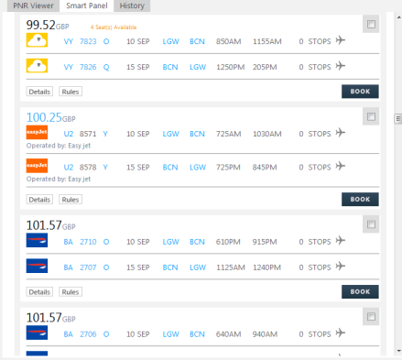Book the 99.52 GBP Vueling itinerary
The height and width of the screenshot is (360, 402).
360,92
